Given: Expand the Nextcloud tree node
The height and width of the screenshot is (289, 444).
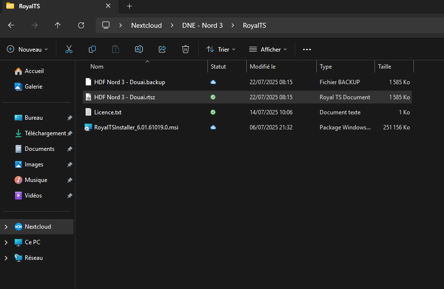Looking at the screenshot, I should coord(6,227).
